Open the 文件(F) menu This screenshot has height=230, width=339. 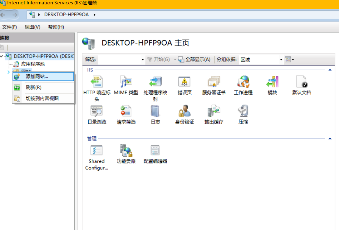click(9, 27)
